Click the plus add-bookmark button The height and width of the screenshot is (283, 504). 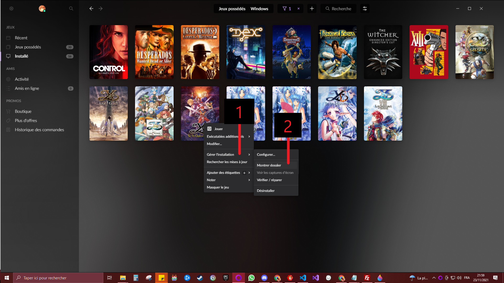pyautogui.click(x=312, y=9)
